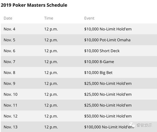Click the $10,000 Big Bet event

[x=98, y=73]
